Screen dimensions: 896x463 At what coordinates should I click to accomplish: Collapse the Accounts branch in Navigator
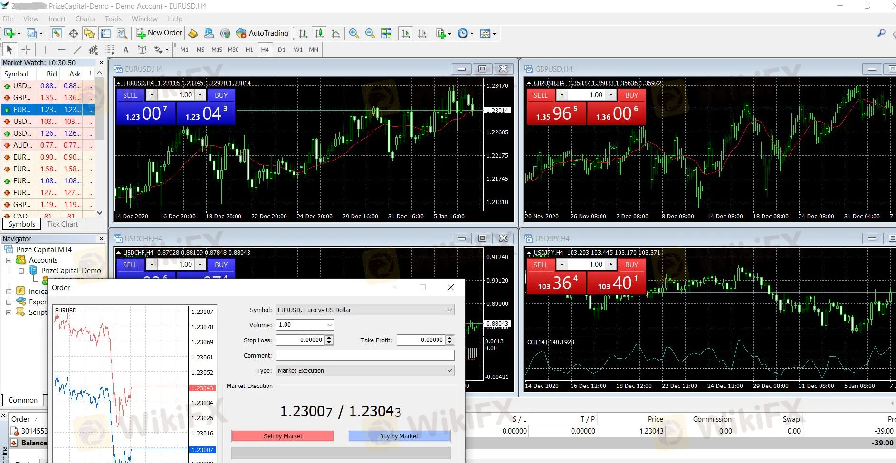10,260
